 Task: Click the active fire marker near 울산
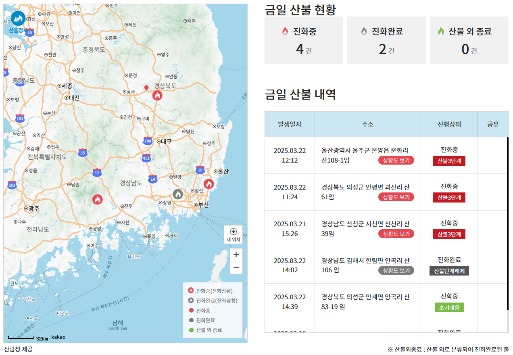coord(209,184)
